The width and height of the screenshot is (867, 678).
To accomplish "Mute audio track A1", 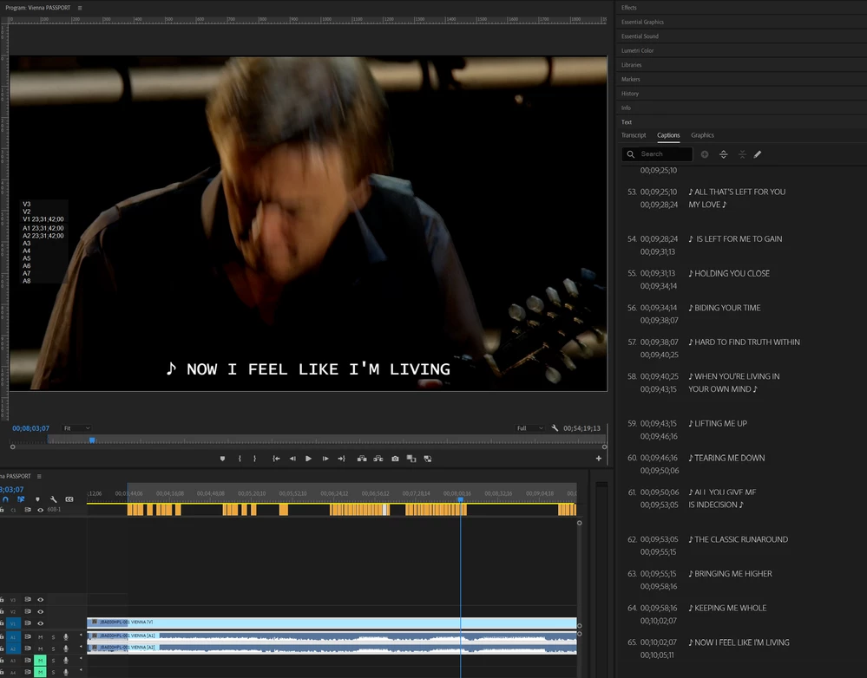I will point(41,637).
